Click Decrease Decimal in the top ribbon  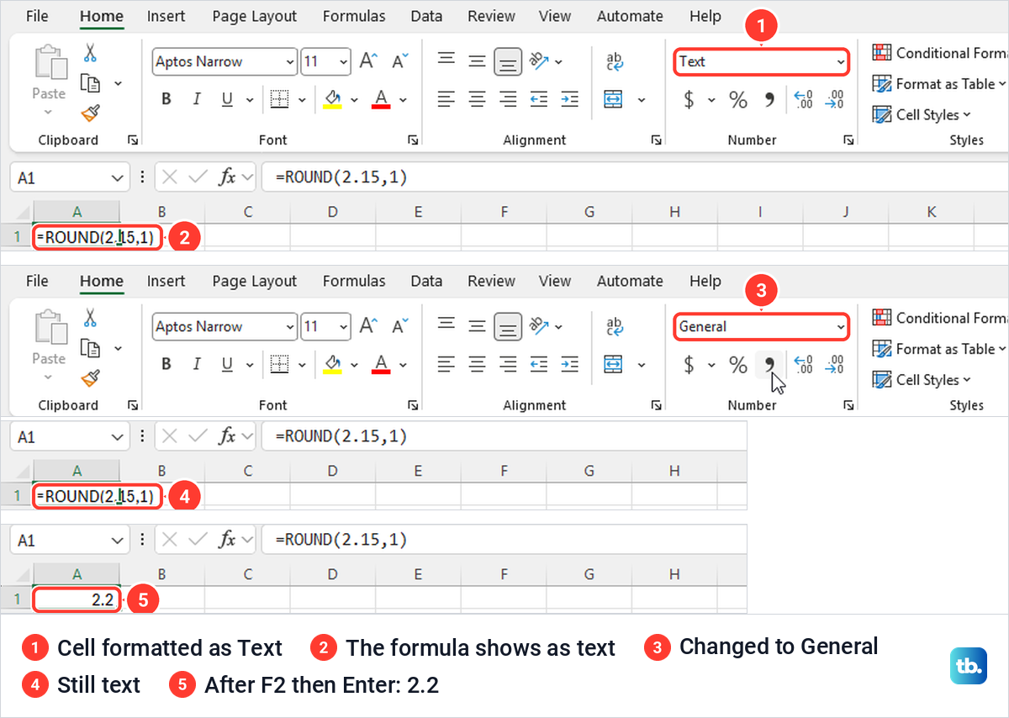pos(834,100)
